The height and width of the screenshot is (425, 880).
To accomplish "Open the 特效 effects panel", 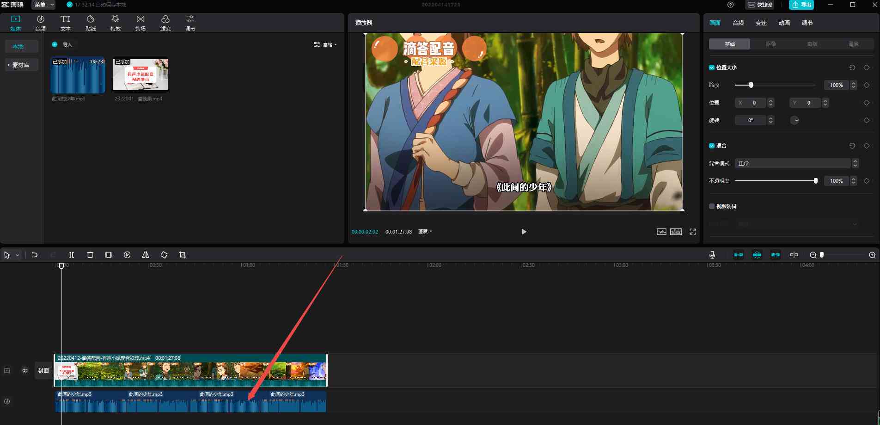I will coord(116,23).
